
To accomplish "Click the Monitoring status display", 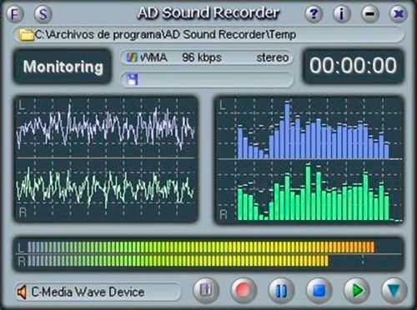I will tap(63, 67).
